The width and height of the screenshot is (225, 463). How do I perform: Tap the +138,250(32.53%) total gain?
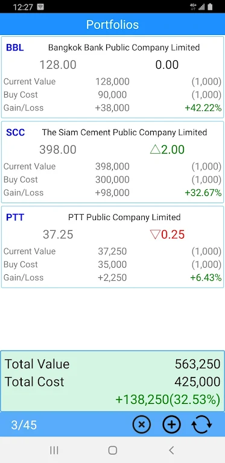168,400
